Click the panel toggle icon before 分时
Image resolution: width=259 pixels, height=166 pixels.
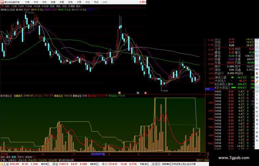tap(2, 6)
